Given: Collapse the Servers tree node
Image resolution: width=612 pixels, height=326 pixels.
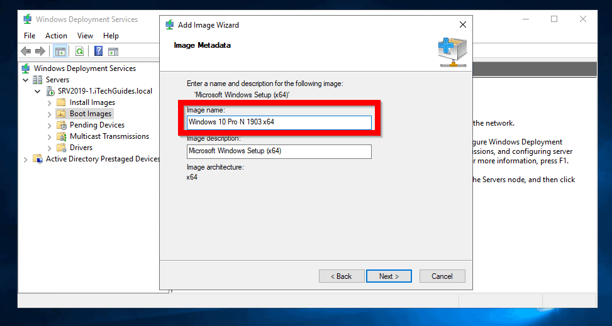Looking at the screenshot, I should click(26, 80).
